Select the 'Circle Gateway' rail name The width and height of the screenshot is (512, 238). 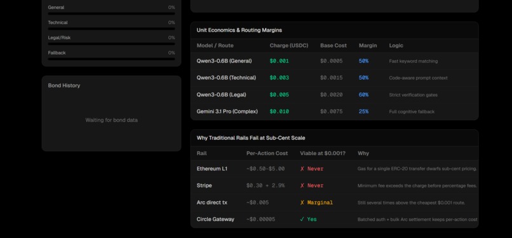pos(215,219)
